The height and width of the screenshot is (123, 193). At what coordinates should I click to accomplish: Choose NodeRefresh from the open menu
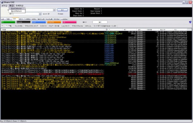(16, 11)
